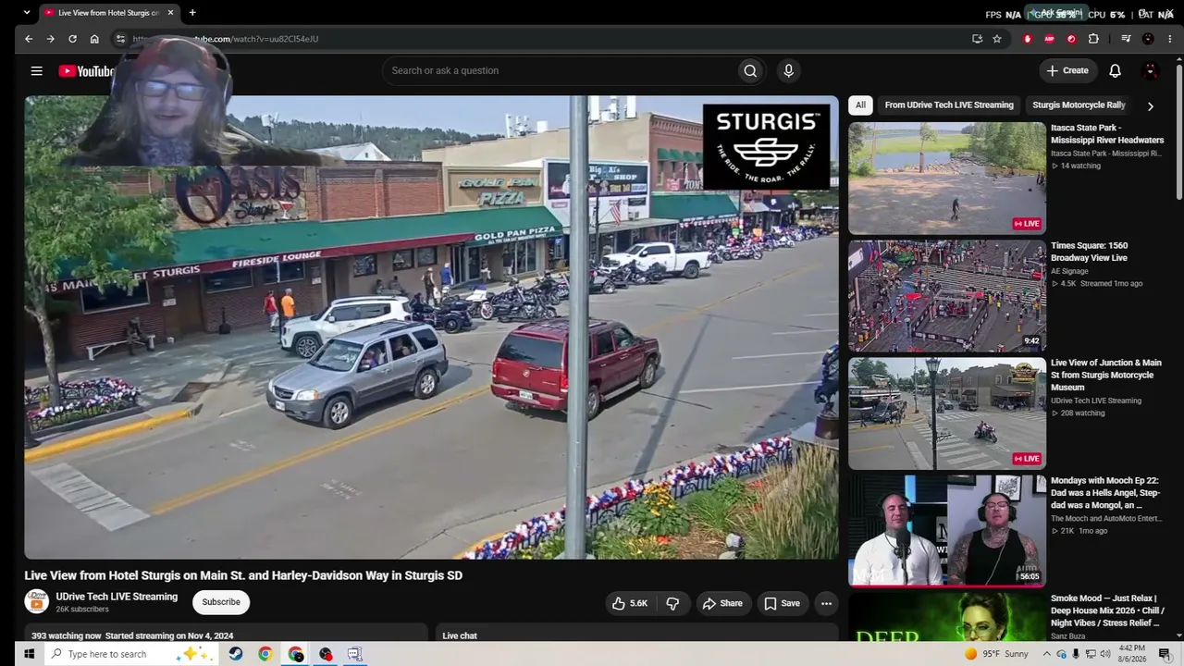Reload the current page
This screenshot has height=666, width=1184.
click(72, 39)
